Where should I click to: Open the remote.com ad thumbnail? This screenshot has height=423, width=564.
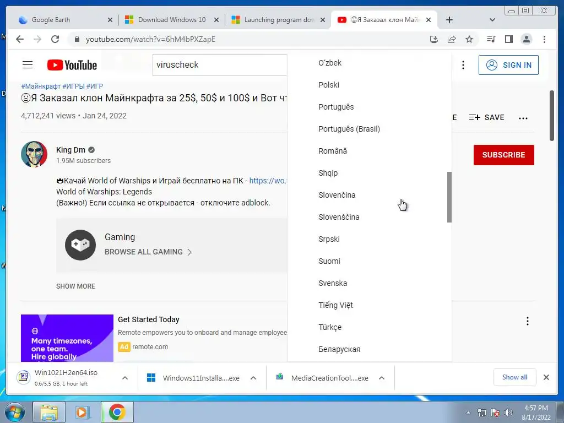pyautogui.click(x=67, y=338)
